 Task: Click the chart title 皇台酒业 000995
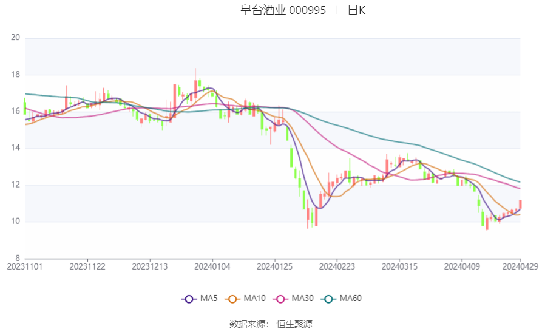coord(283,10)
